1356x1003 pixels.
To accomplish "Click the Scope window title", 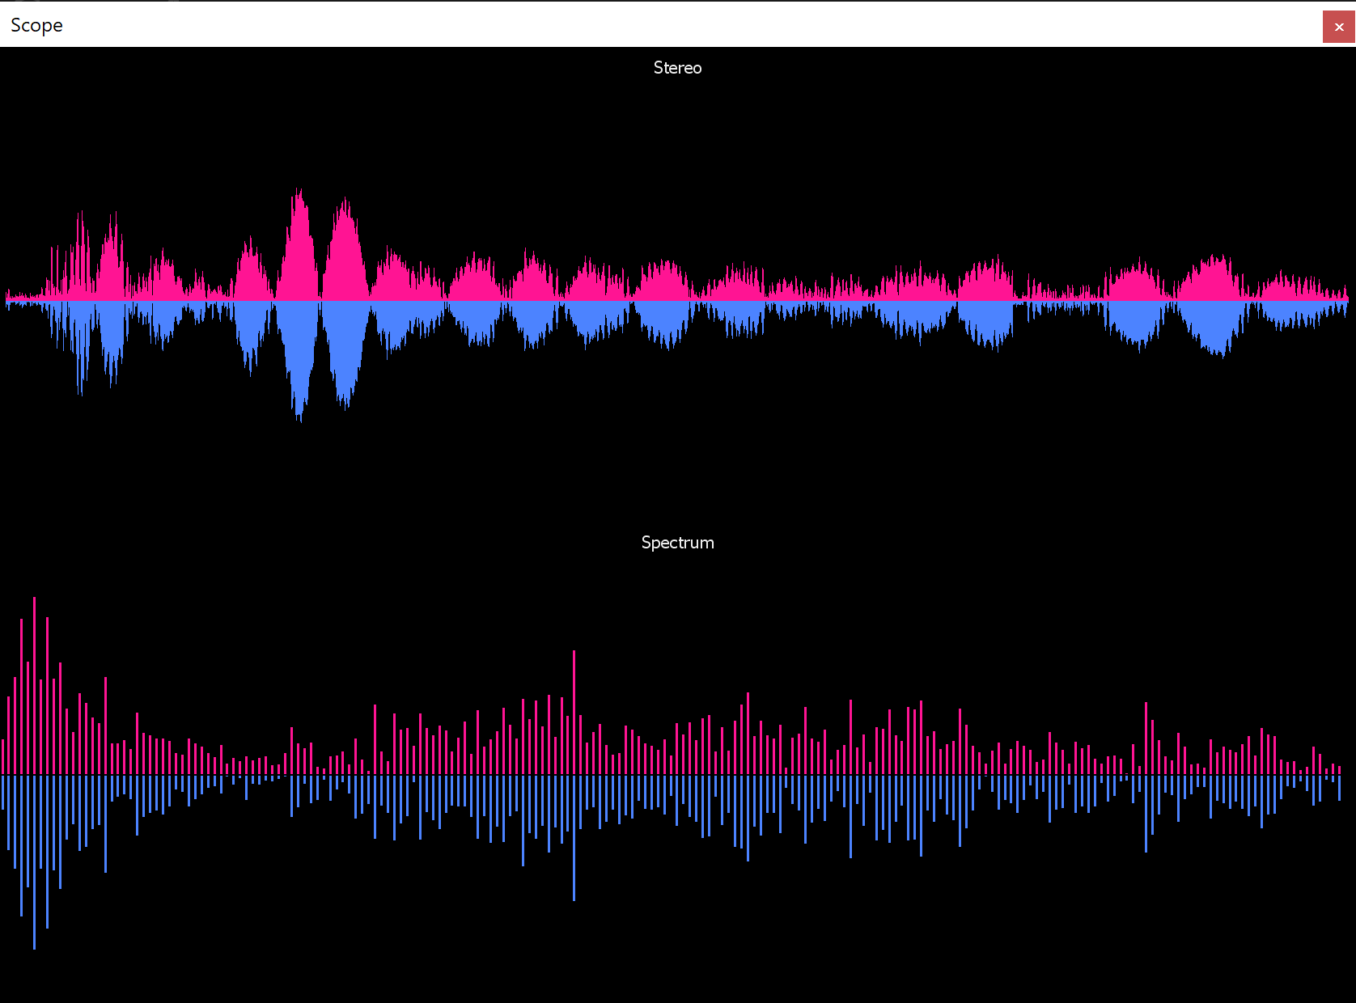I will (x=36, y=25).
